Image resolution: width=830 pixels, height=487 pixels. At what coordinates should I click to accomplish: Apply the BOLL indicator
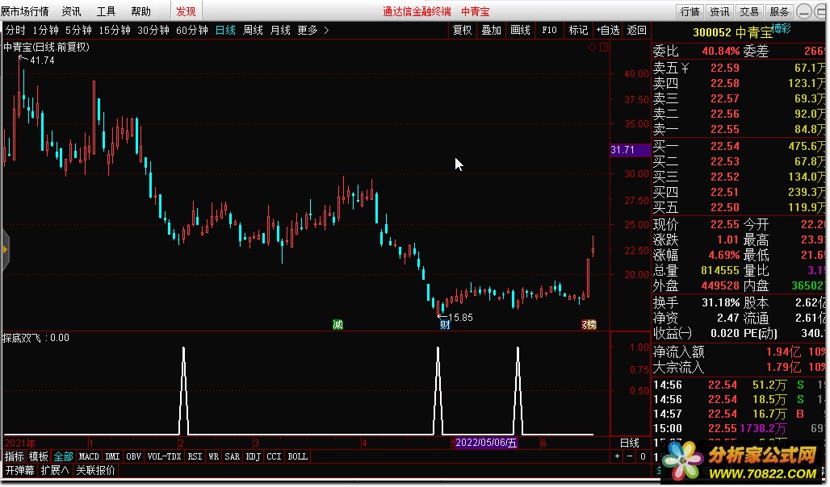click(x=297, y=456)
